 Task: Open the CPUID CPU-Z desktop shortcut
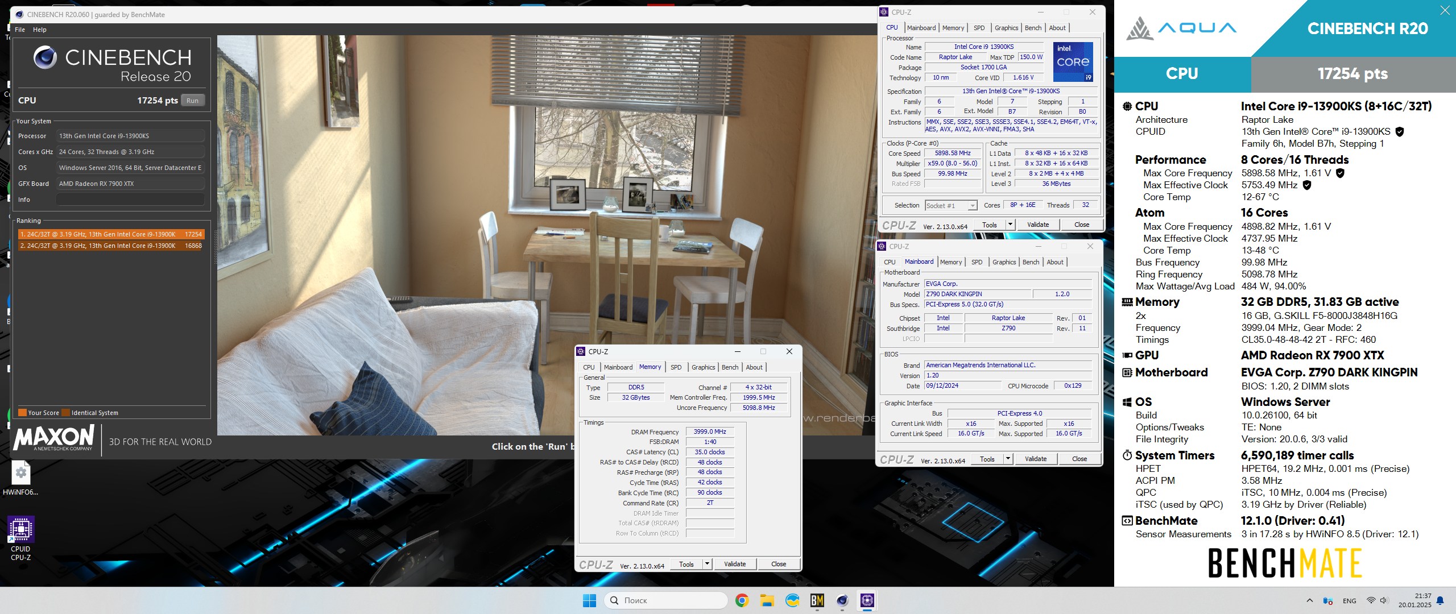[x=20, y=538]
